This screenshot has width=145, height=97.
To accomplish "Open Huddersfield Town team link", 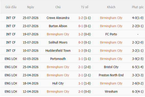I will (58, 51).
